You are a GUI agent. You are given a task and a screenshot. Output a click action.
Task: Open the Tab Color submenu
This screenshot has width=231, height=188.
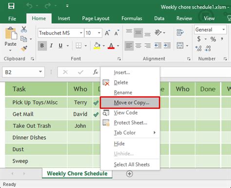(130, 132)
